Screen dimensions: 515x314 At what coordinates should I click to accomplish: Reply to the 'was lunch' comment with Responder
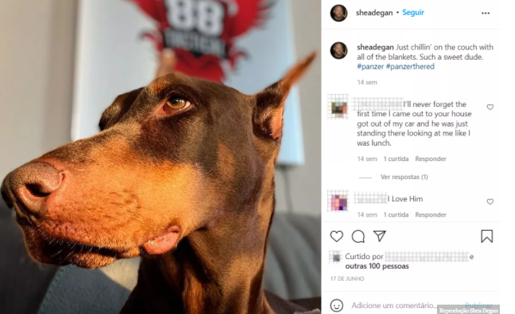click(430, 159)
